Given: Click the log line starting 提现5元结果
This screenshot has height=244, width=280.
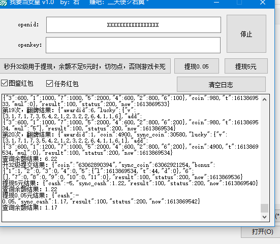Looking at the screenshot, I should pyautogui.click(x=130, y=183).
